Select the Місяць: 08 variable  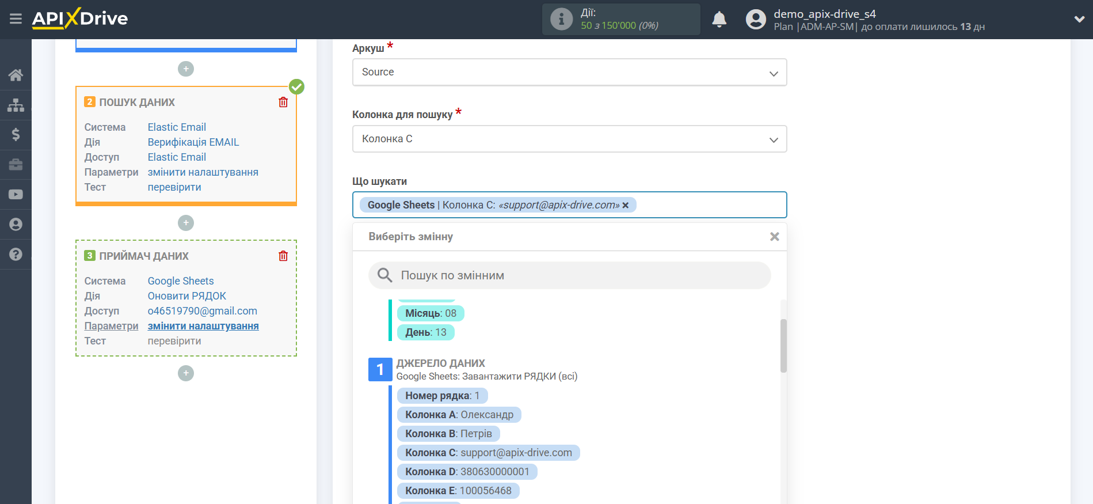pyautogui.click(x=431, y=313)
